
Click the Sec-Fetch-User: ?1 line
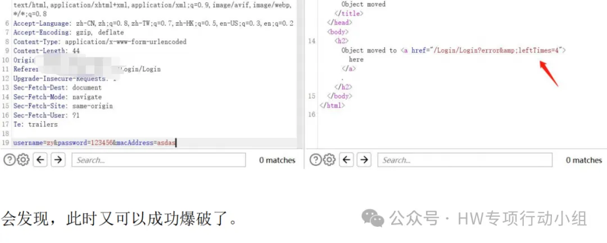pyautogui.click(x=47, y=115)
